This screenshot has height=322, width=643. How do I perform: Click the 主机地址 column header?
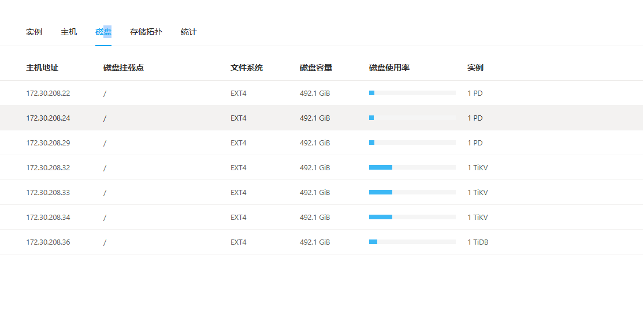pos(42,68)
